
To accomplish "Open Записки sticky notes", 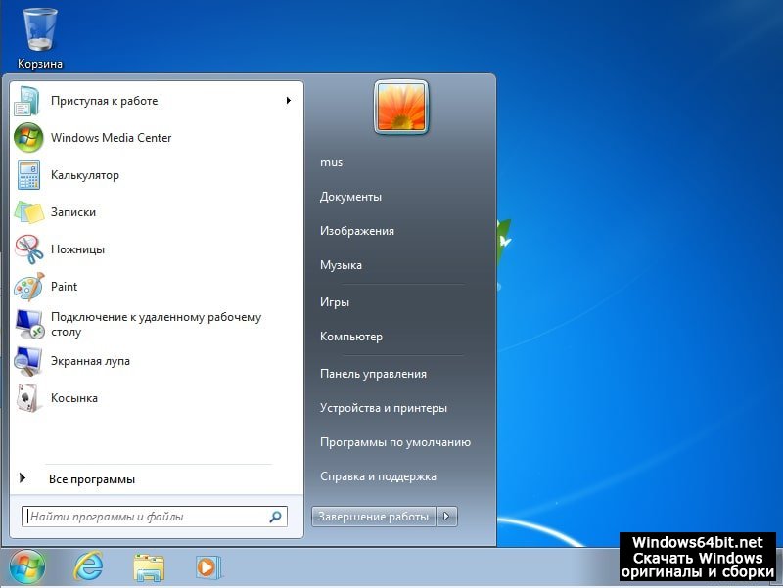I will (x=73, y=212).
